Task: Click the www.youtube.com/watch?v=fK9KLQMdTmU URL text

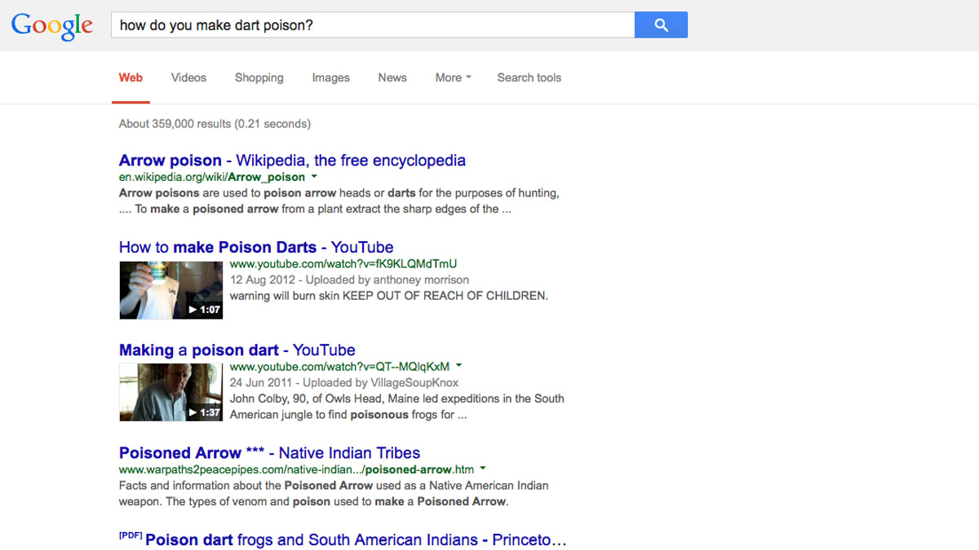Action: click(343, 264)
